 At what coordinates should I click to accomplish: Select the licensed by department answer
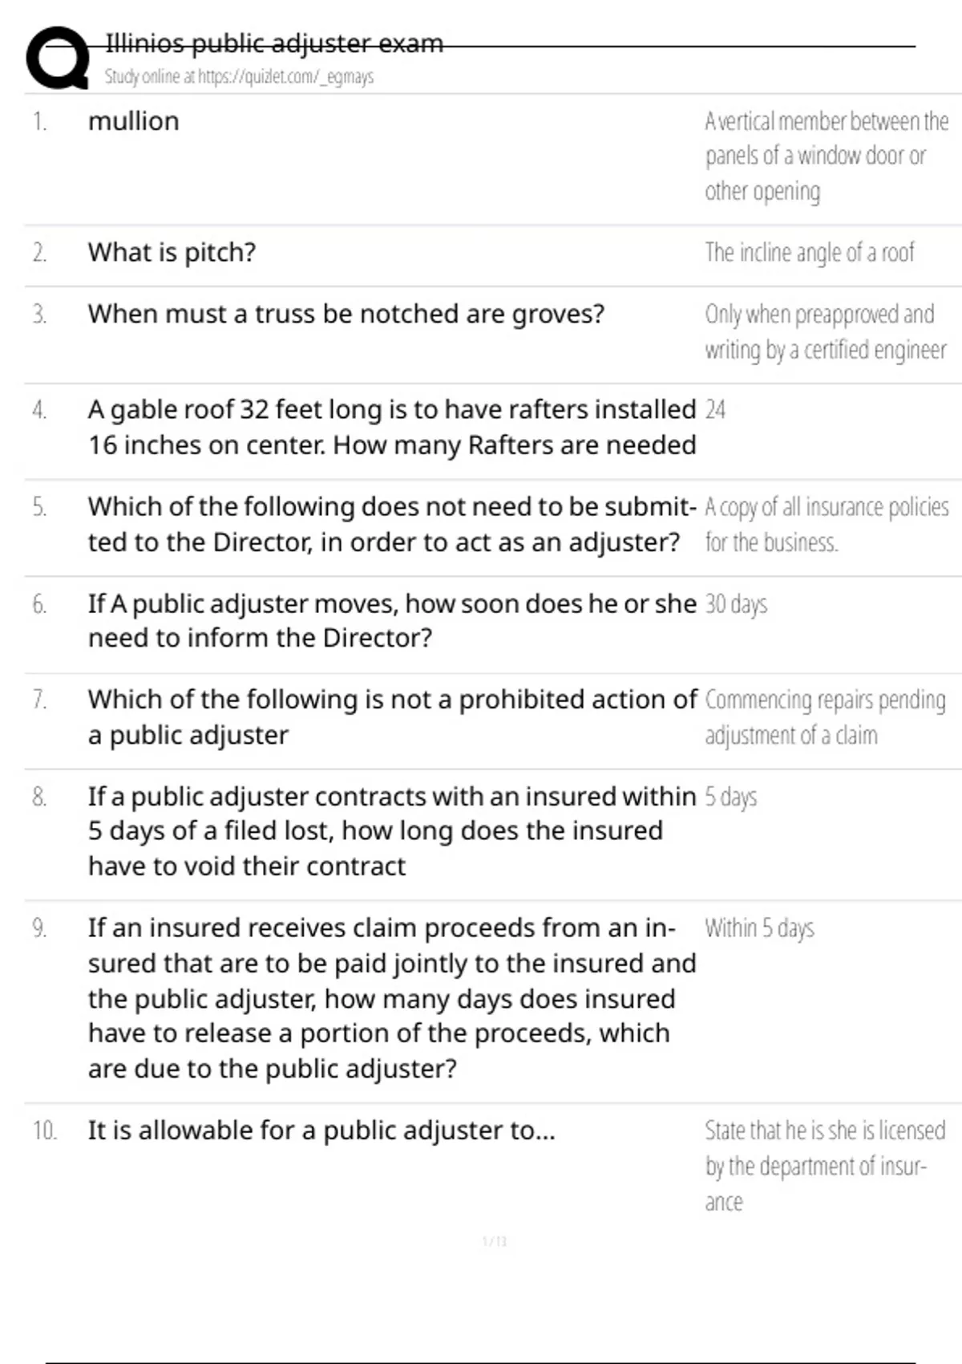[825, 1166]
